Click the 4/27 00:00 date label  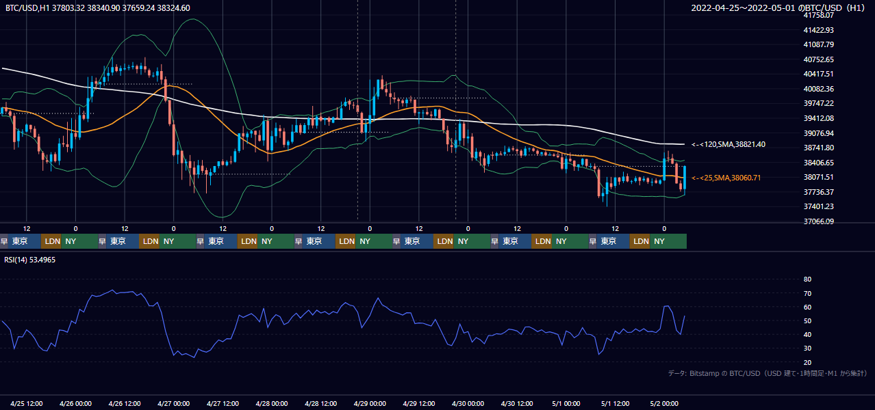(x=174, y=403)
